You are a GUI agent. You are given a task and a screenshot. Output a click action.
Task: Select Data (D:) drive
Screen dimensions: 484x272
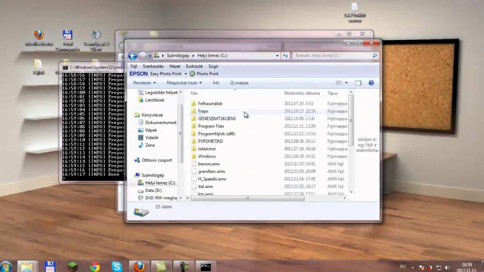point(153,190)
